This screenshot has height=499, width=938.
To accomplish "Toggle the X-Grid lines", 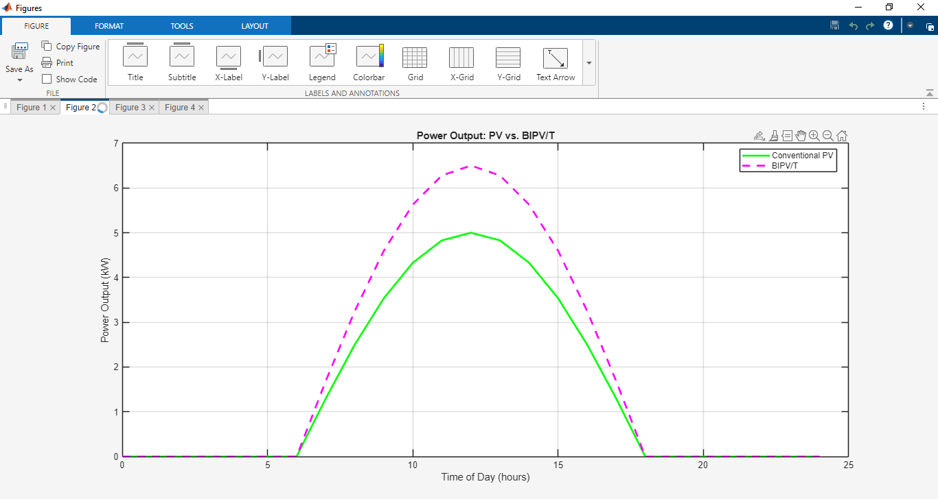I will (462, 62).
